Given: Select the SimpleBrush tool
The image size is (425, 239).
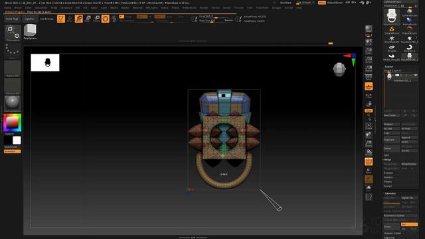Looking at the screenshot, I should [392, 30].
